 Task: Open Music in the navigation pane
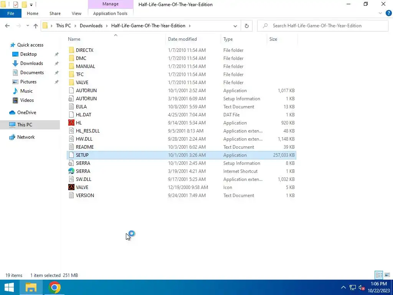pyautogui.click(x=26, y=91)
